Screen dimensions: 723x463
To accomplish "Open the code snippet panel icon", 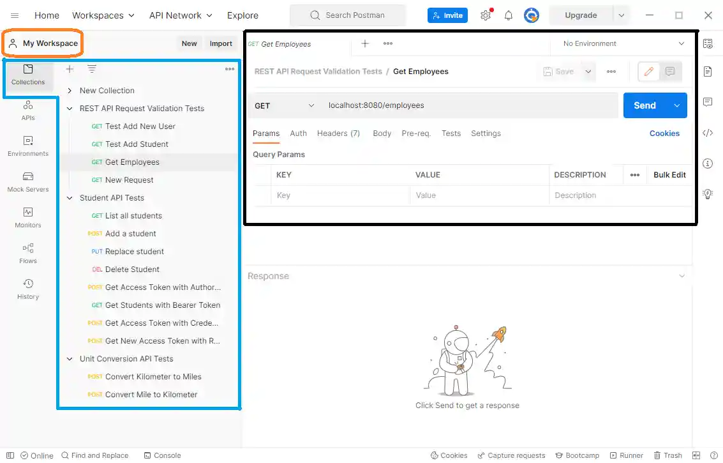I will coord(707,133).
